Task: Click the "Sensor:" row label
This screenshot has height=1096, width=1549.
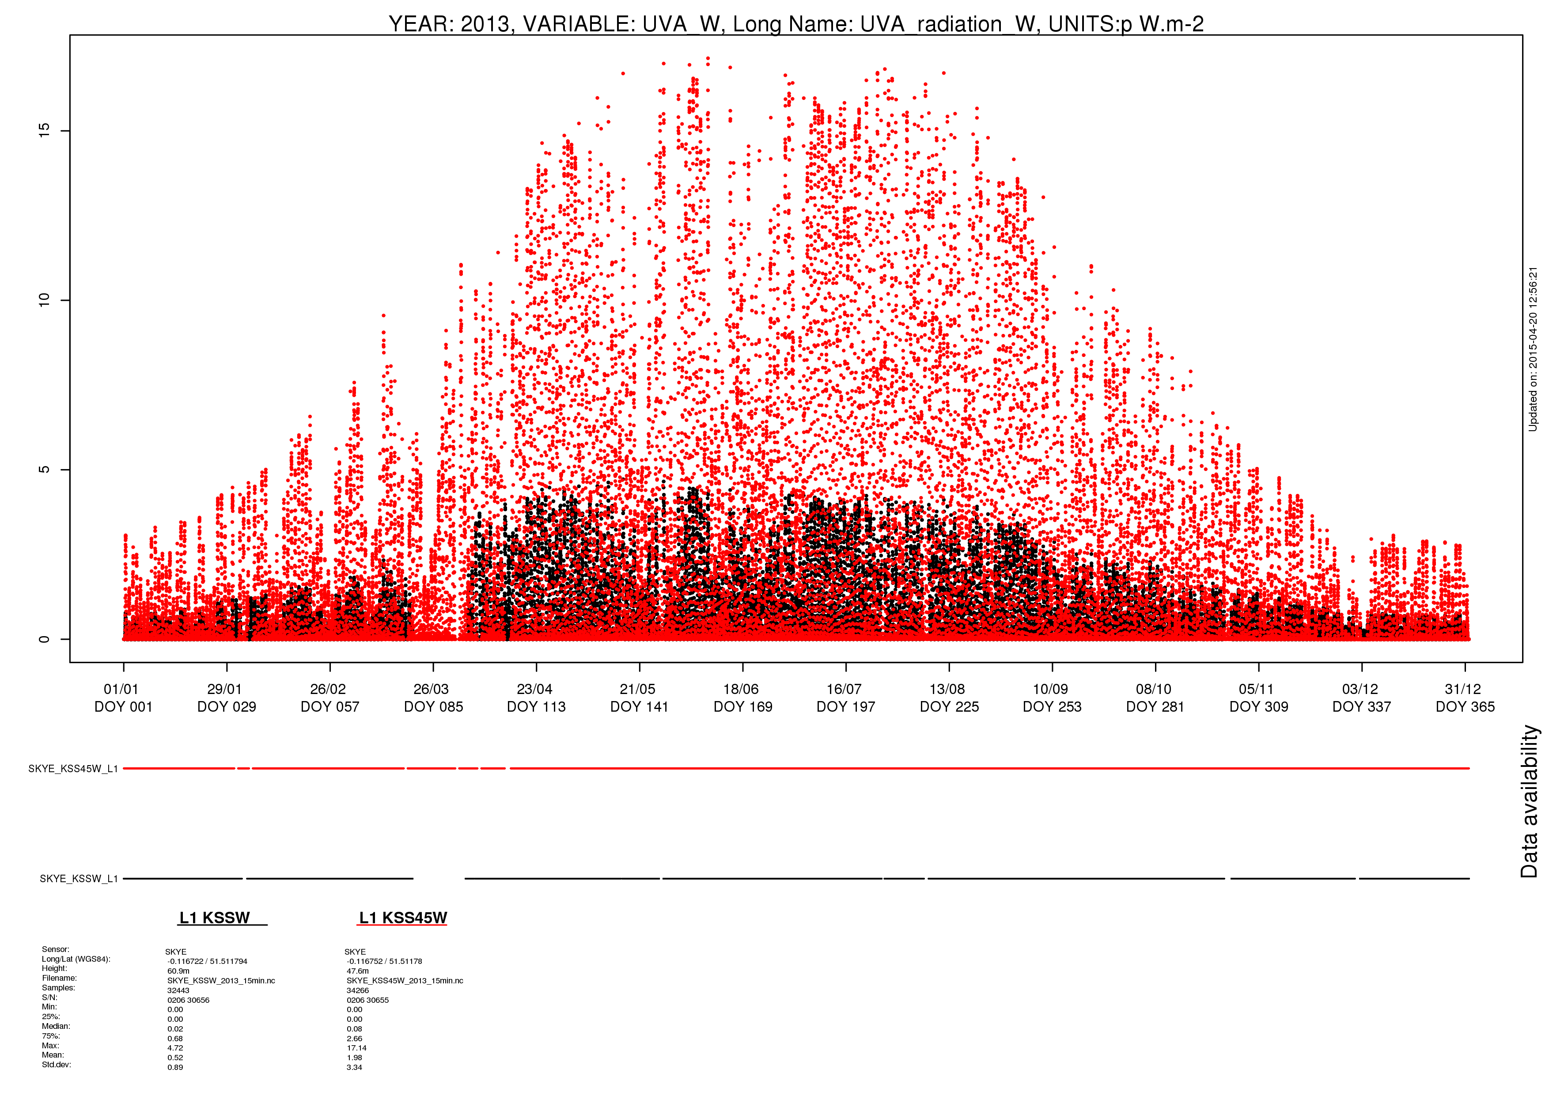Action: tap(55, 949)
